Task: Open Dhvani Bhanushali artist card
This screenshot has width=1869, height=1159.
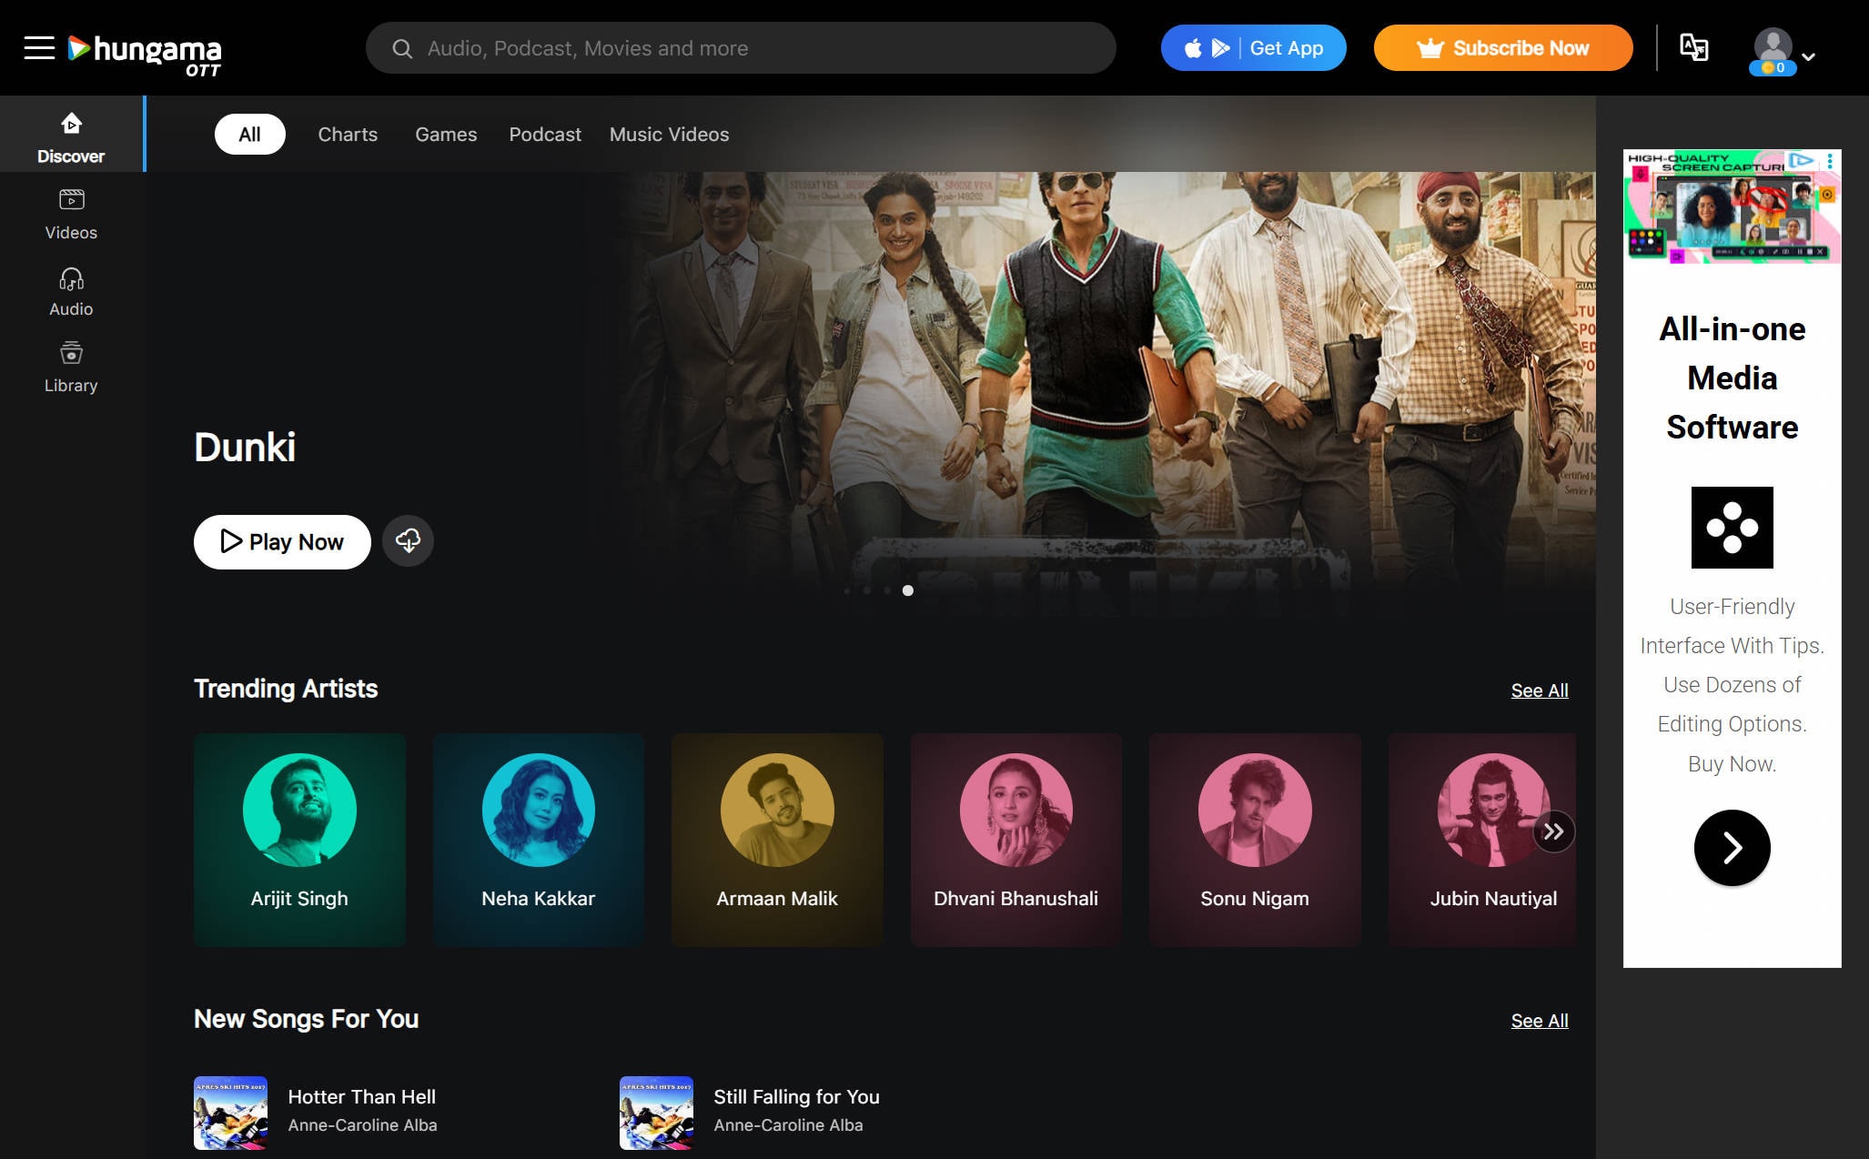Action: tap(1015, 840)
